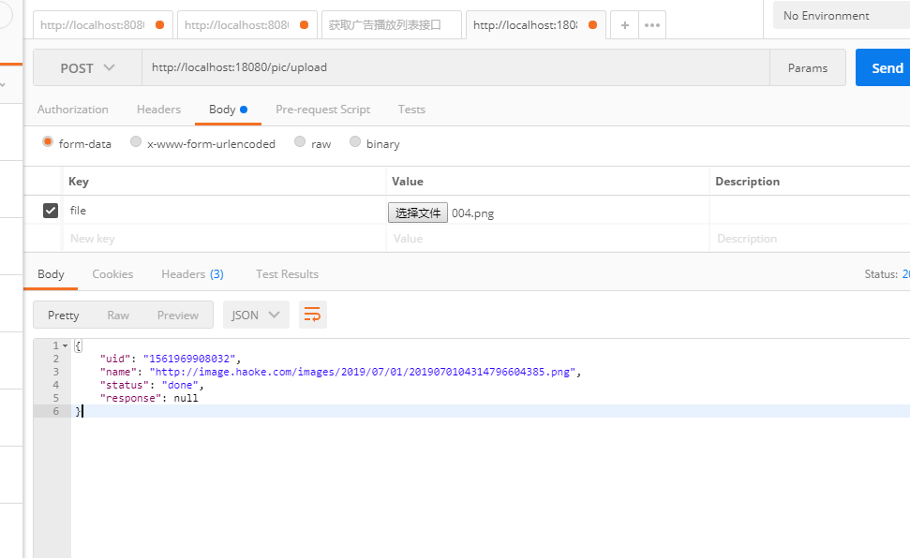Select raw body type
Image resolution: width=910 pixels, height=558 pixels.
coord(300,142)
